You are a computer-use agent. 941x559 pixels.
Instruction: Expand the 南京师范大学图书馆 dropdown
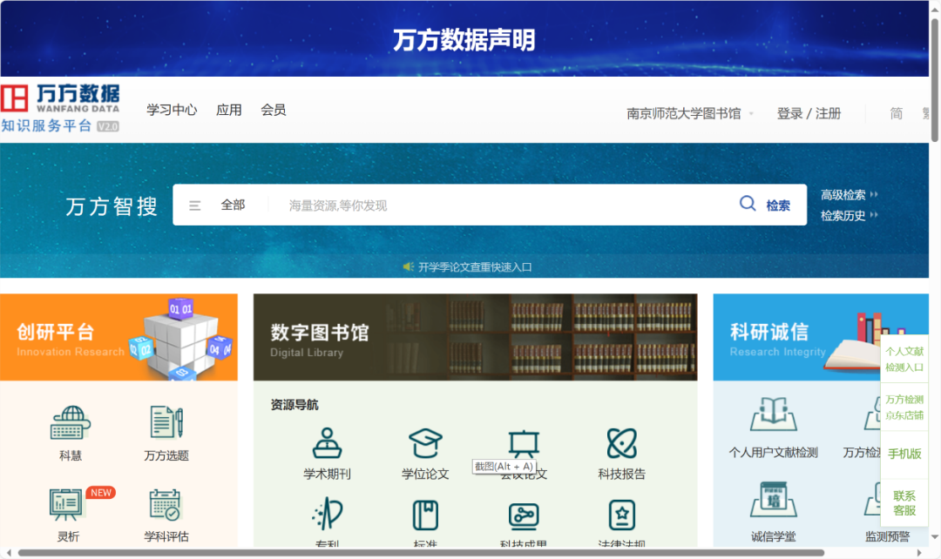(x=690, y=113)
